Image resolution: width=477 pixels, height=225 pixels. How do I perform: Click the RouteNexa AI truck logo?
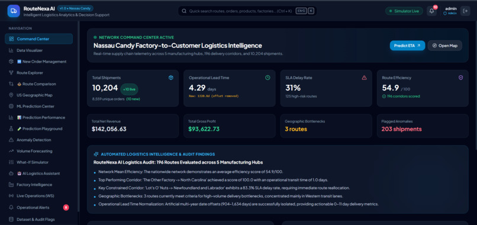click(14, 11)
